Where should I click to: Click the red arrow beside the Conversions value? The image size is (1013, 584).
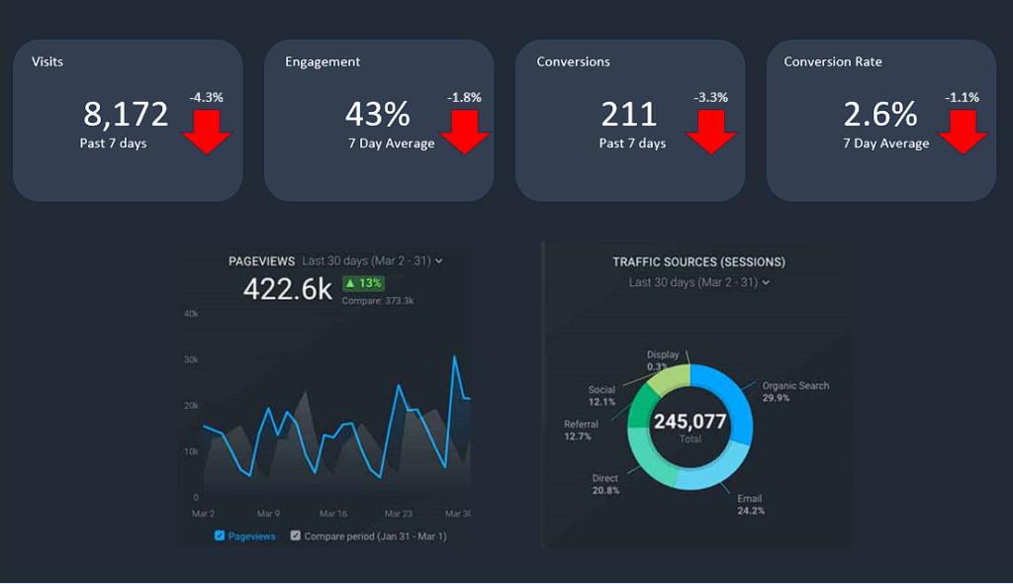(x=711, y=129)
